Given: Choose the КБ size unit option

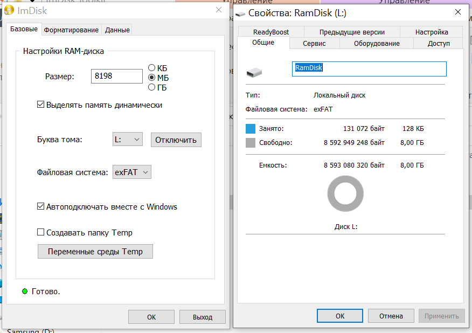Looking at the screenshot, I should tap(152, 68).
